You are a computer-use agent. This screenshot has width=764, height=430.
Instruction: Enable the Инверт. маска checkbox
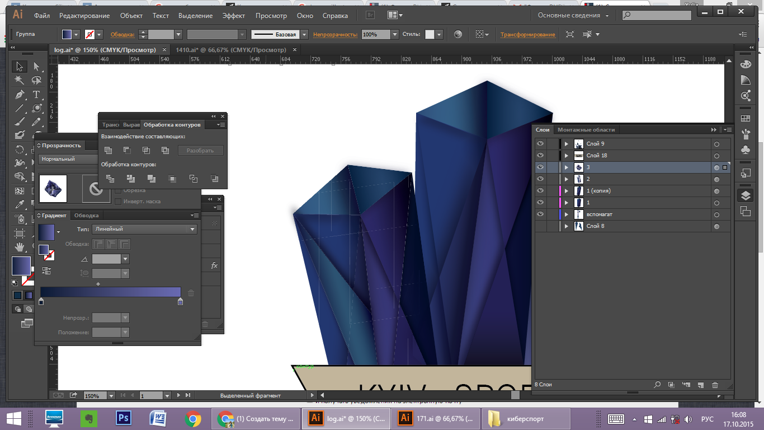pos(118,201)
